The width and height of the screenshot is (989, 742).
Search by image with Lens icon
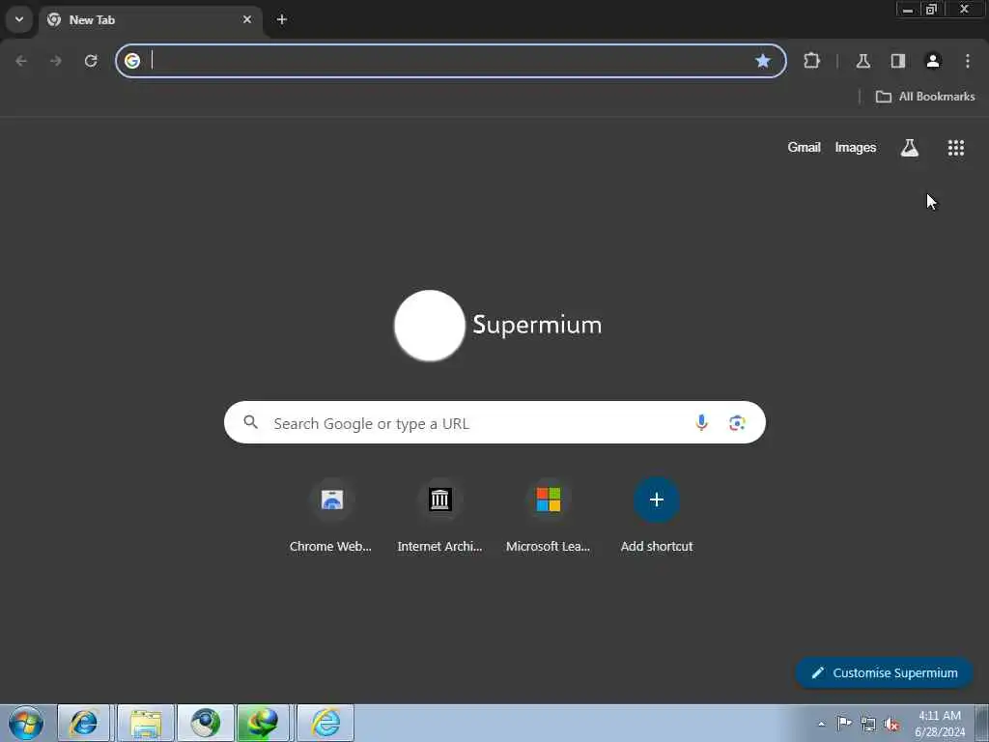737,423
